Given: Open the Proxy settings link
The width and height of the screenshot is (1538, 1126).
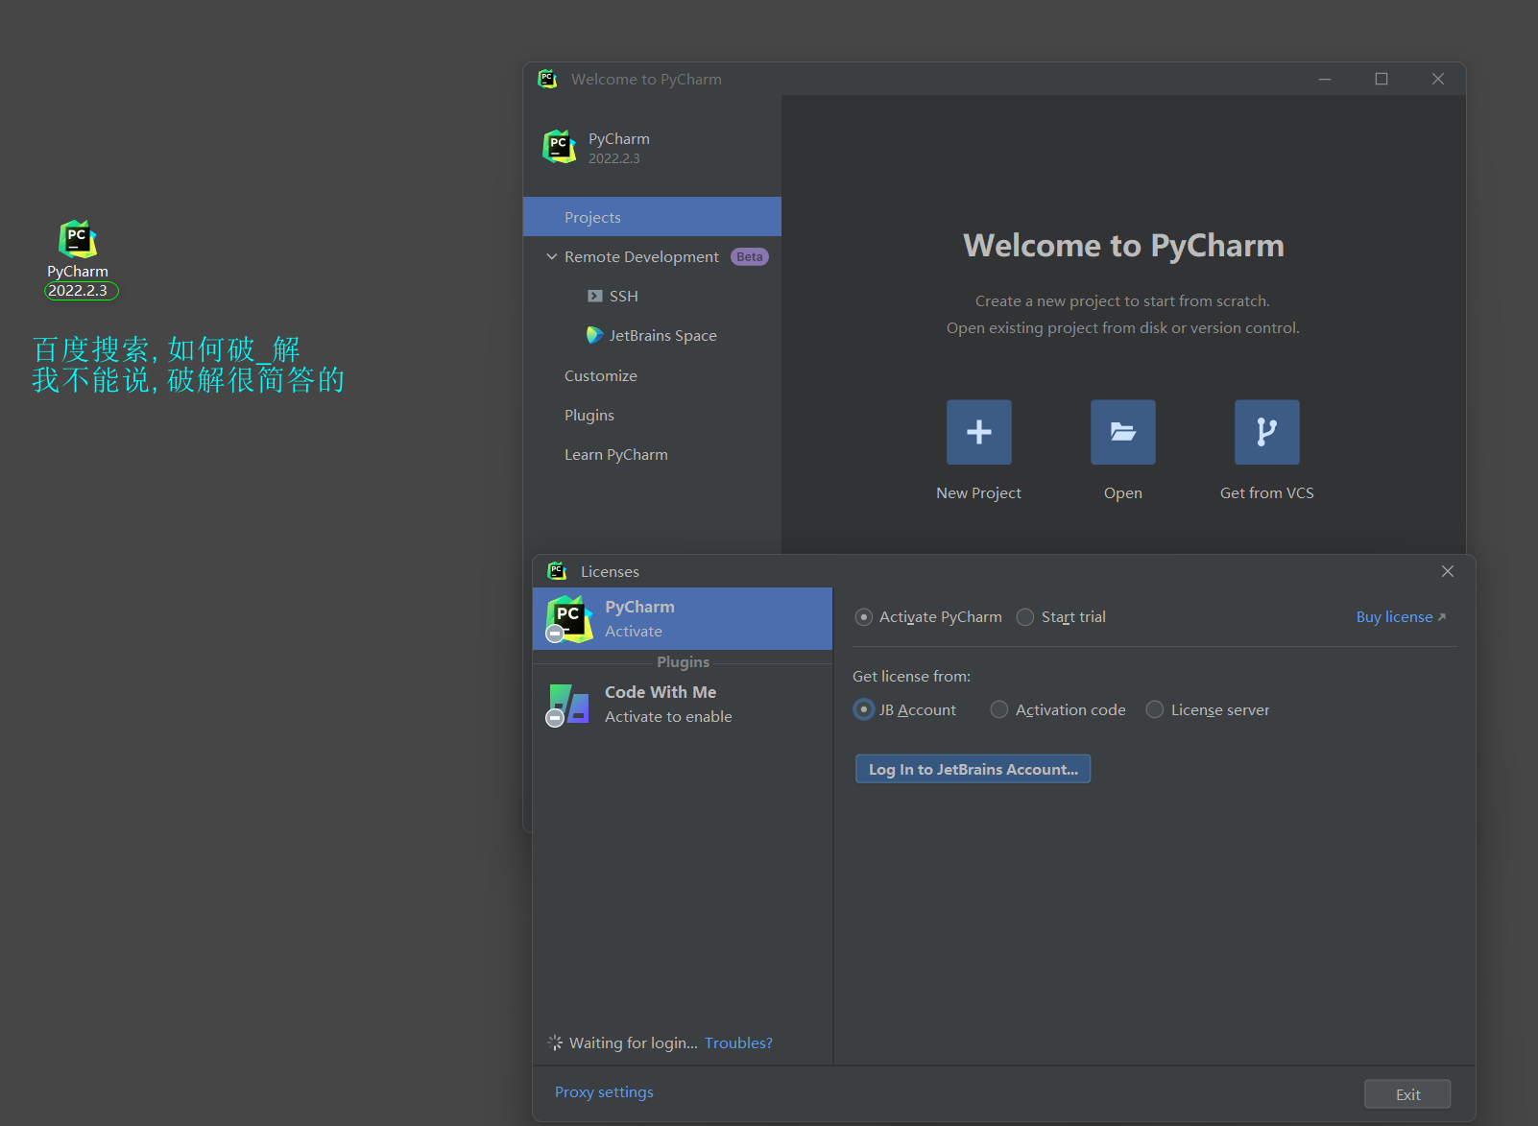Looking at the screenshot, I should tap(604, 1091).
